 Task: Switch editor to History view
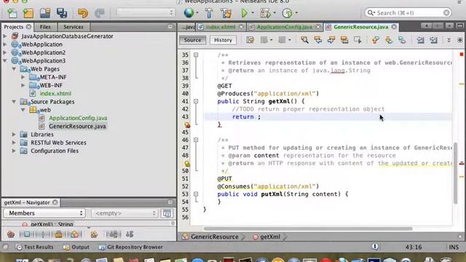click(223, 40)
